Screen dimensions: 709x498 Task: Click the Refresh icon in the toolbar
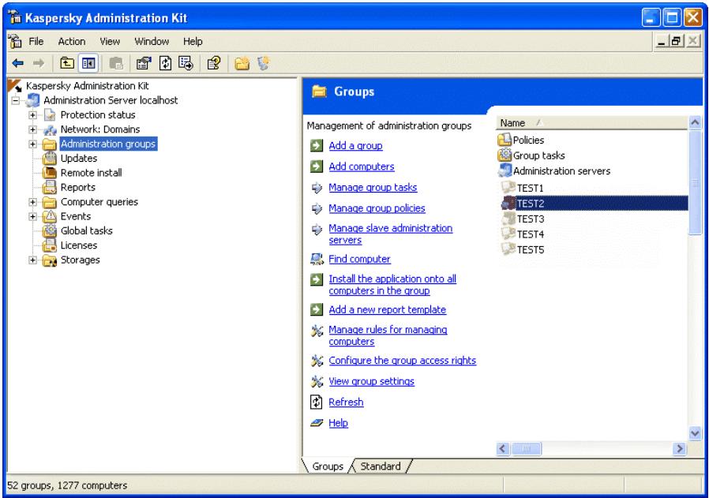[166, 63]
